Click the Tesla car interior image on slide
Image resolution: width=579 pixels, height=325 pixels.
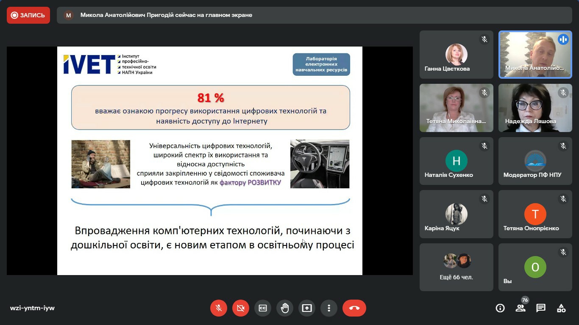(x=320, y=164)
